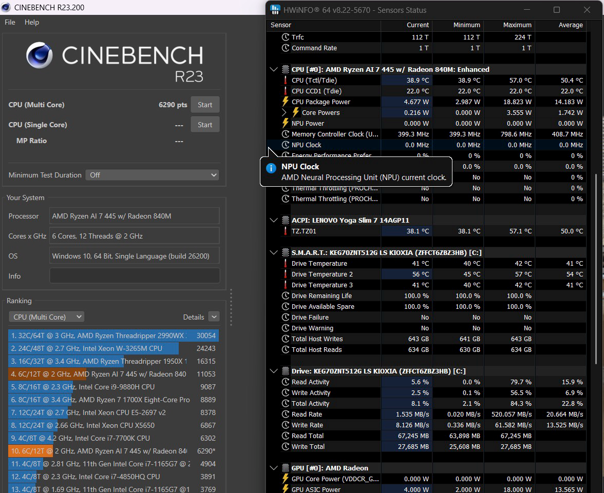Click the clock icon for Command Rate row
The width and height of the screenshot is (604, 493).
click(286, 48)
